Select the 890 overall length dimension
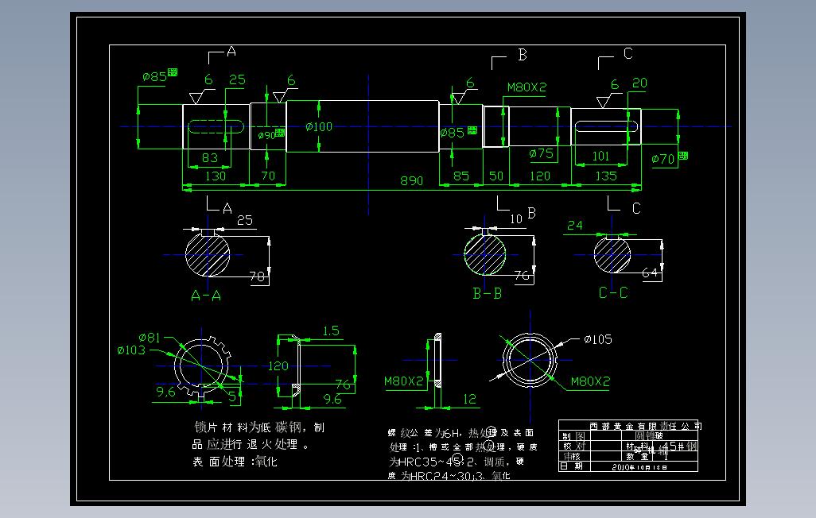The image size is (816, 518). 411,180
